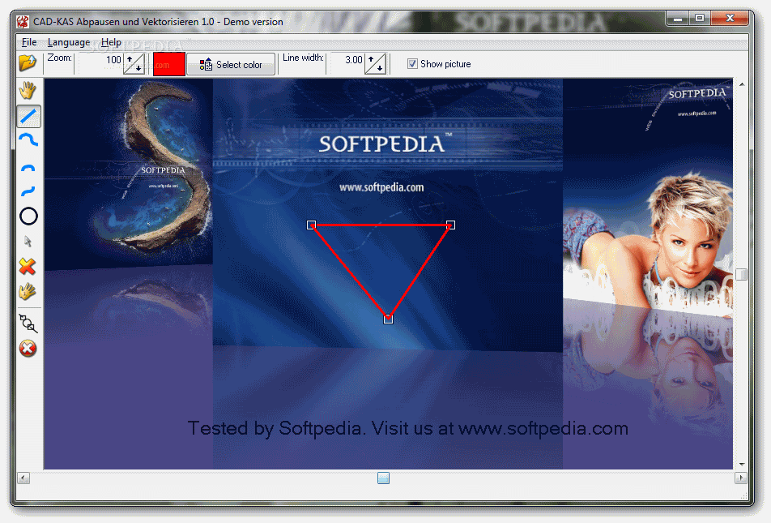Decrease Line width with down arrow
771x523 pixels.
tap(380, 68)
